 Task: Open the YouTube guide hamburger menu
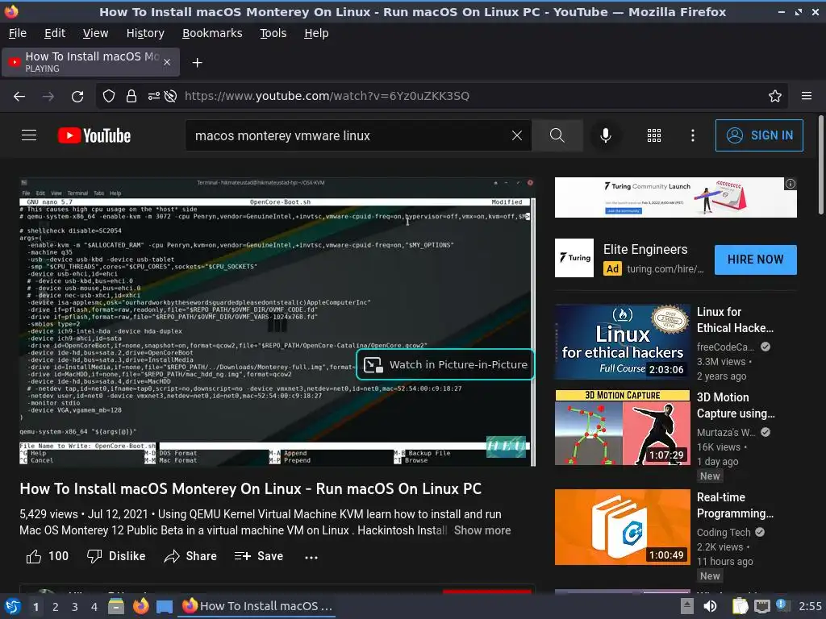[29, 135]
